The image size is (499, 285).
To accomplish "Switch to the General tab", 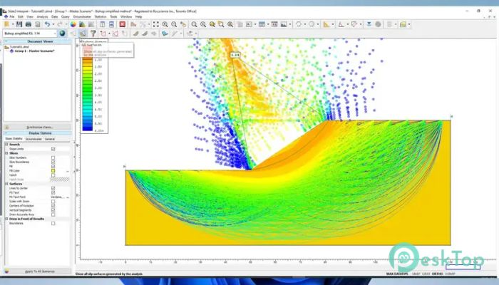I will point(50,139).
